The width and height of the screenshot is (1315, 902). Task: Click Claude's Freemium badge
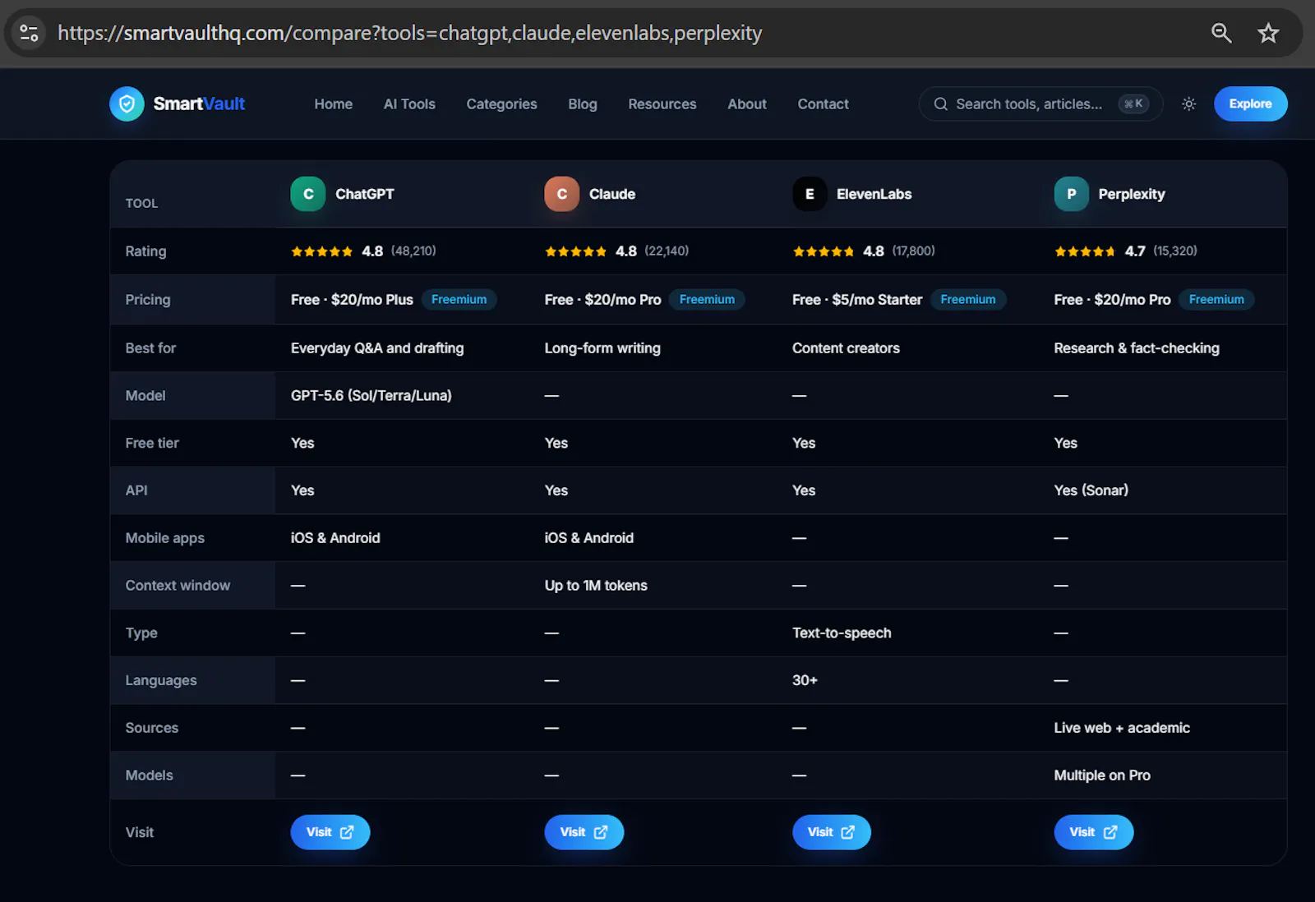tap(707, 300)
